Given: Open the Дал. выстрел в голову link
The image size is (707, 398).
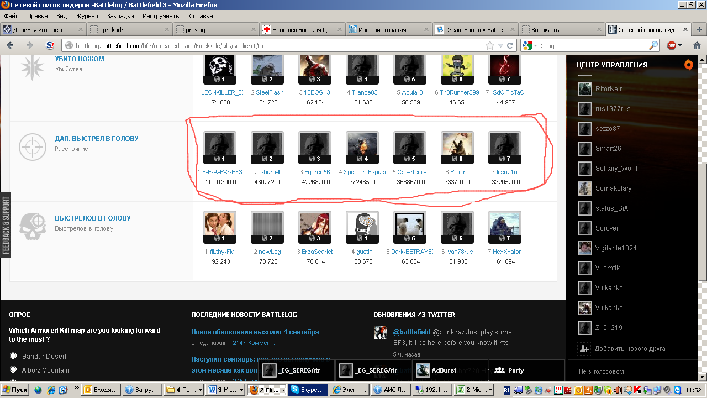Looking at the screenshot, I should click(97, 139).
